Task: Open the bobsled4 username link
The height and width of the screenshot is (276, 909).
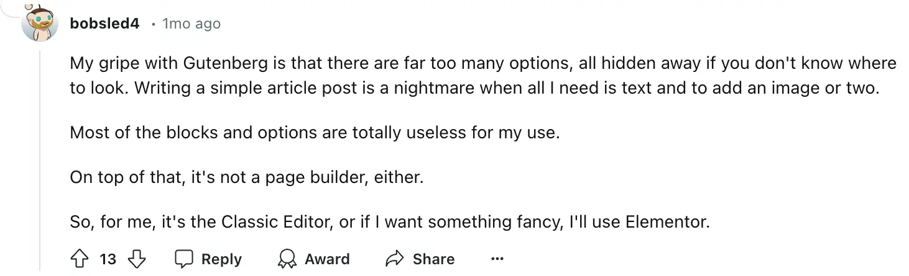Action: (x=104, y=24)
